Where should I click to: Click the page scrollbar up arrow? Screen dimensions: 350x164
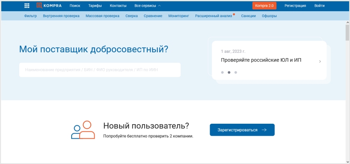(x=347, y=22)
